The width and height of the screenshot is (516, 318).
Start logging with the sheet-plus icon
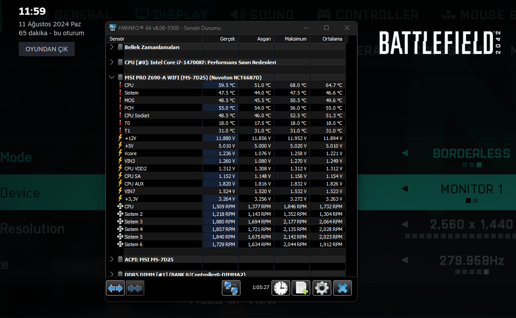[301, 288]
